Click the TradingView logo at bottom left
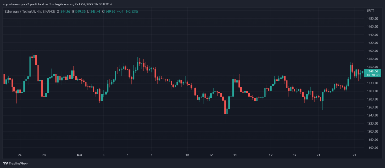Viewport: 385px width, 168px height. (15, 164)
